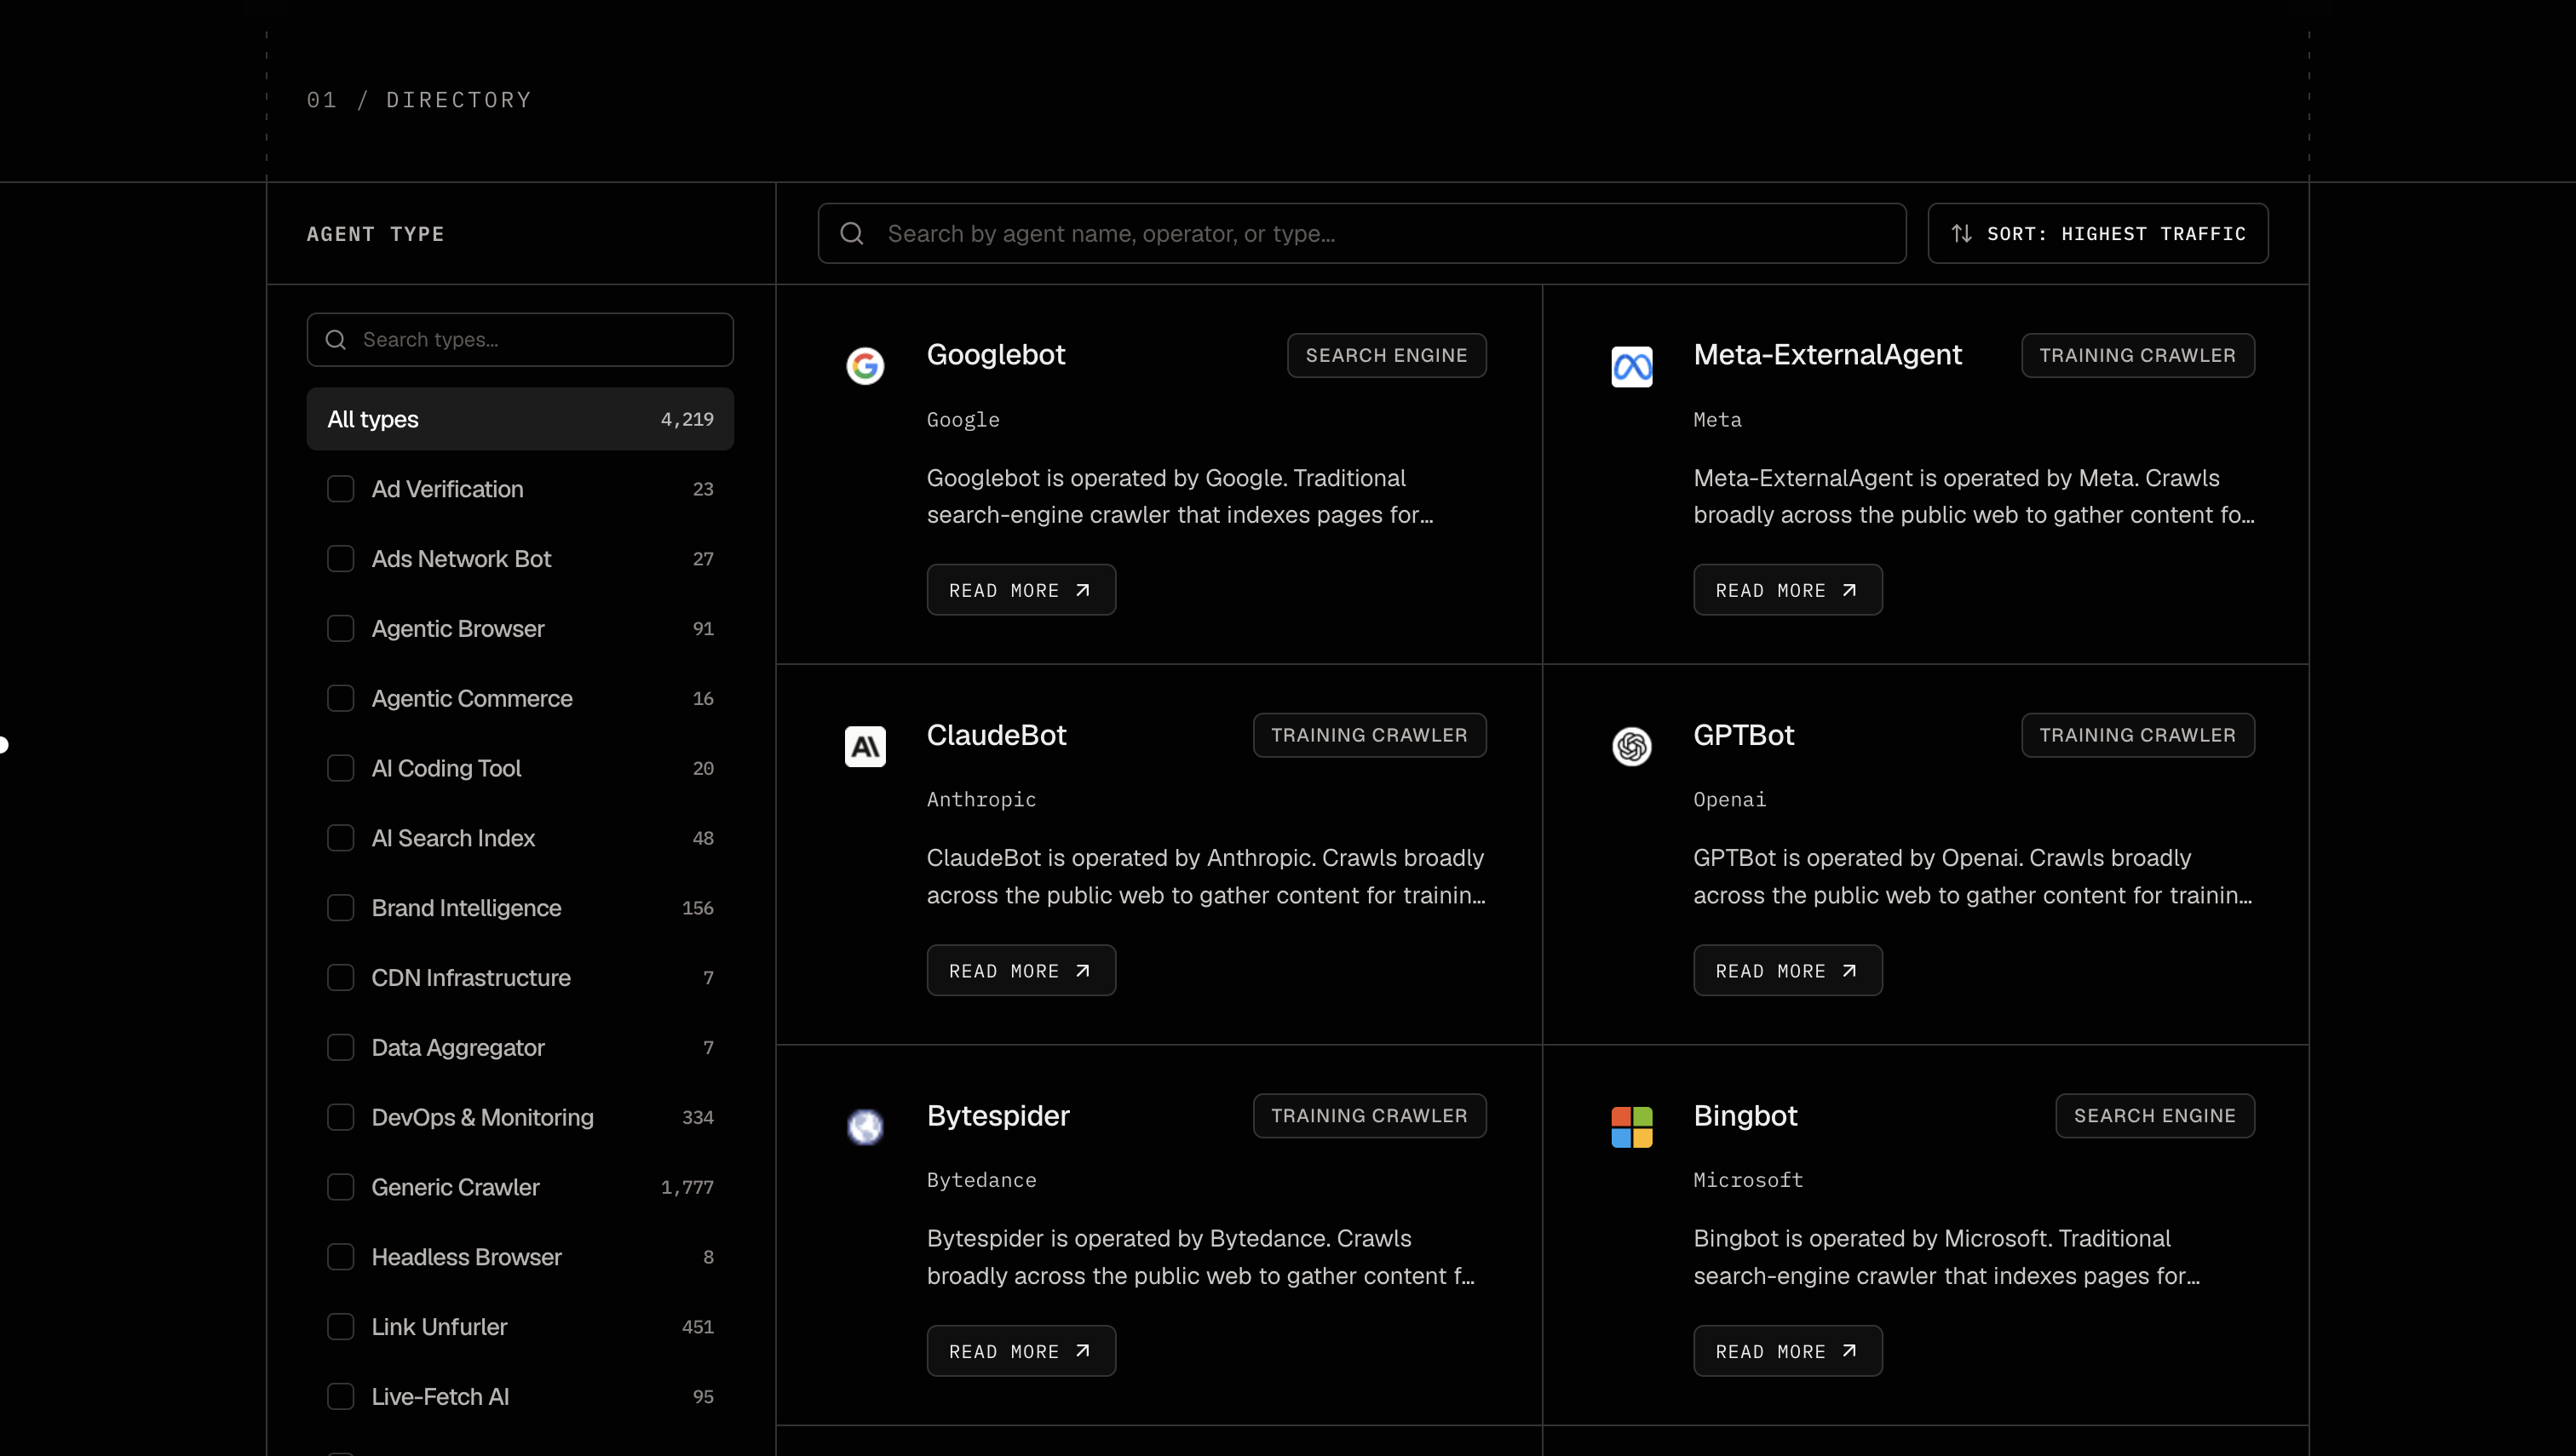Select the All types filter row
This screenshot has width=2576, height=1456.
pos(519,419)
